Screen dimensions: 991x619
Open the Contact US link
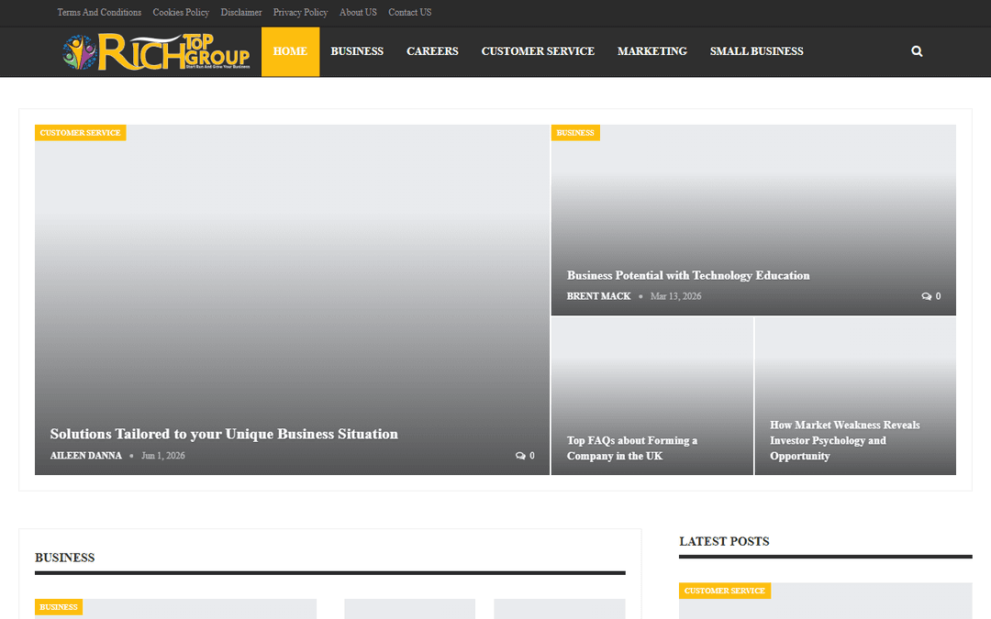409,12
